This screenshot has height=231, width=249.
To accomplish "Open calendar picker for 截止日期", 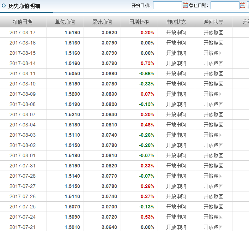I will [x=243, y=5].
